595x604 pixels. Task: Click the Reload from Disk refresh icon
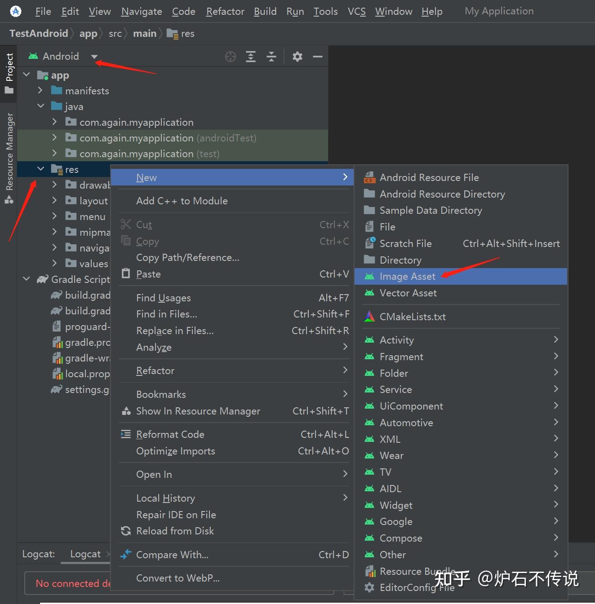(126, 531)
